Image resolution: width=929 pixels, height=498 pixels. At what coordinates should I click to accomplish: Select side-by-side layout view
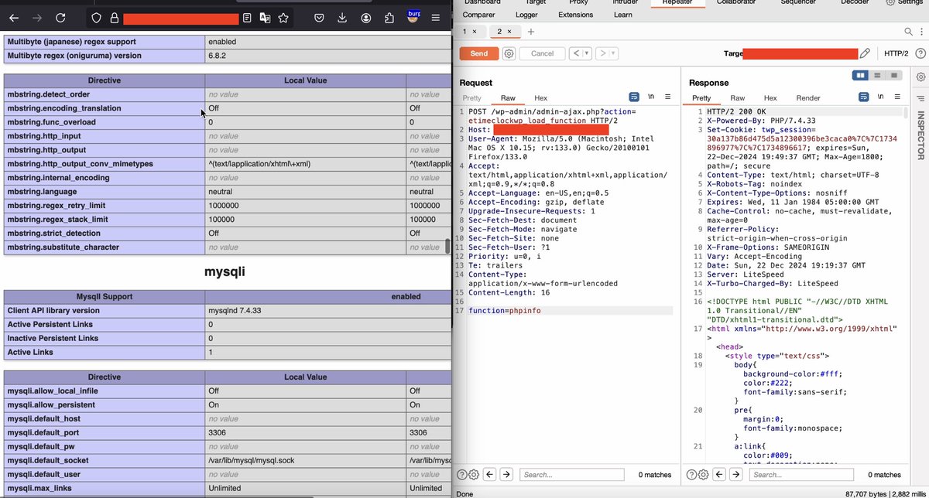click(860, 75)
